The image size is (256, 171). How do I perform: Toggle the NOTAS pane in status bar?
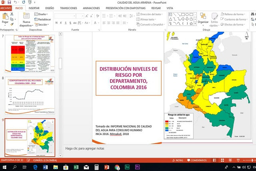[x=178, y=160]
